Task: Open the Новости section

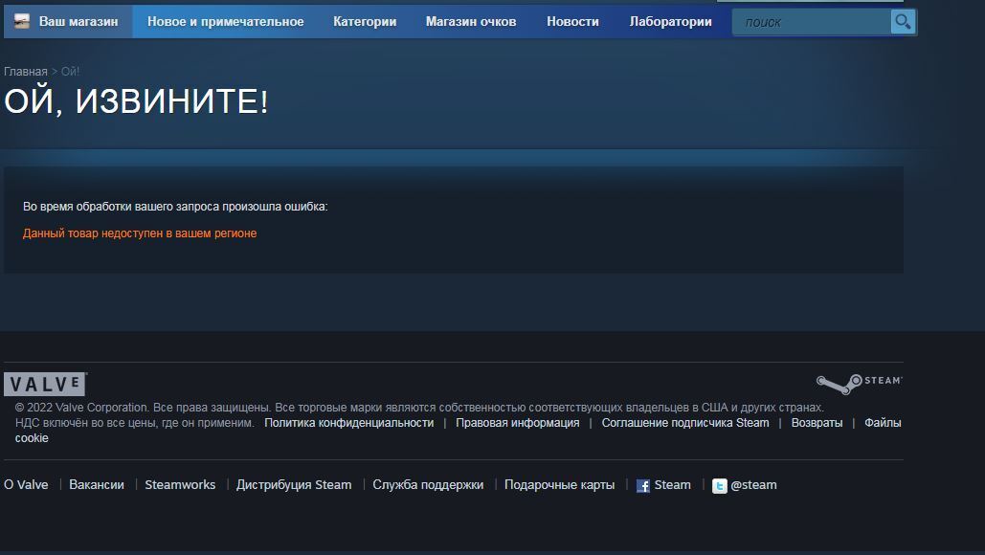Action: point(572,22)
